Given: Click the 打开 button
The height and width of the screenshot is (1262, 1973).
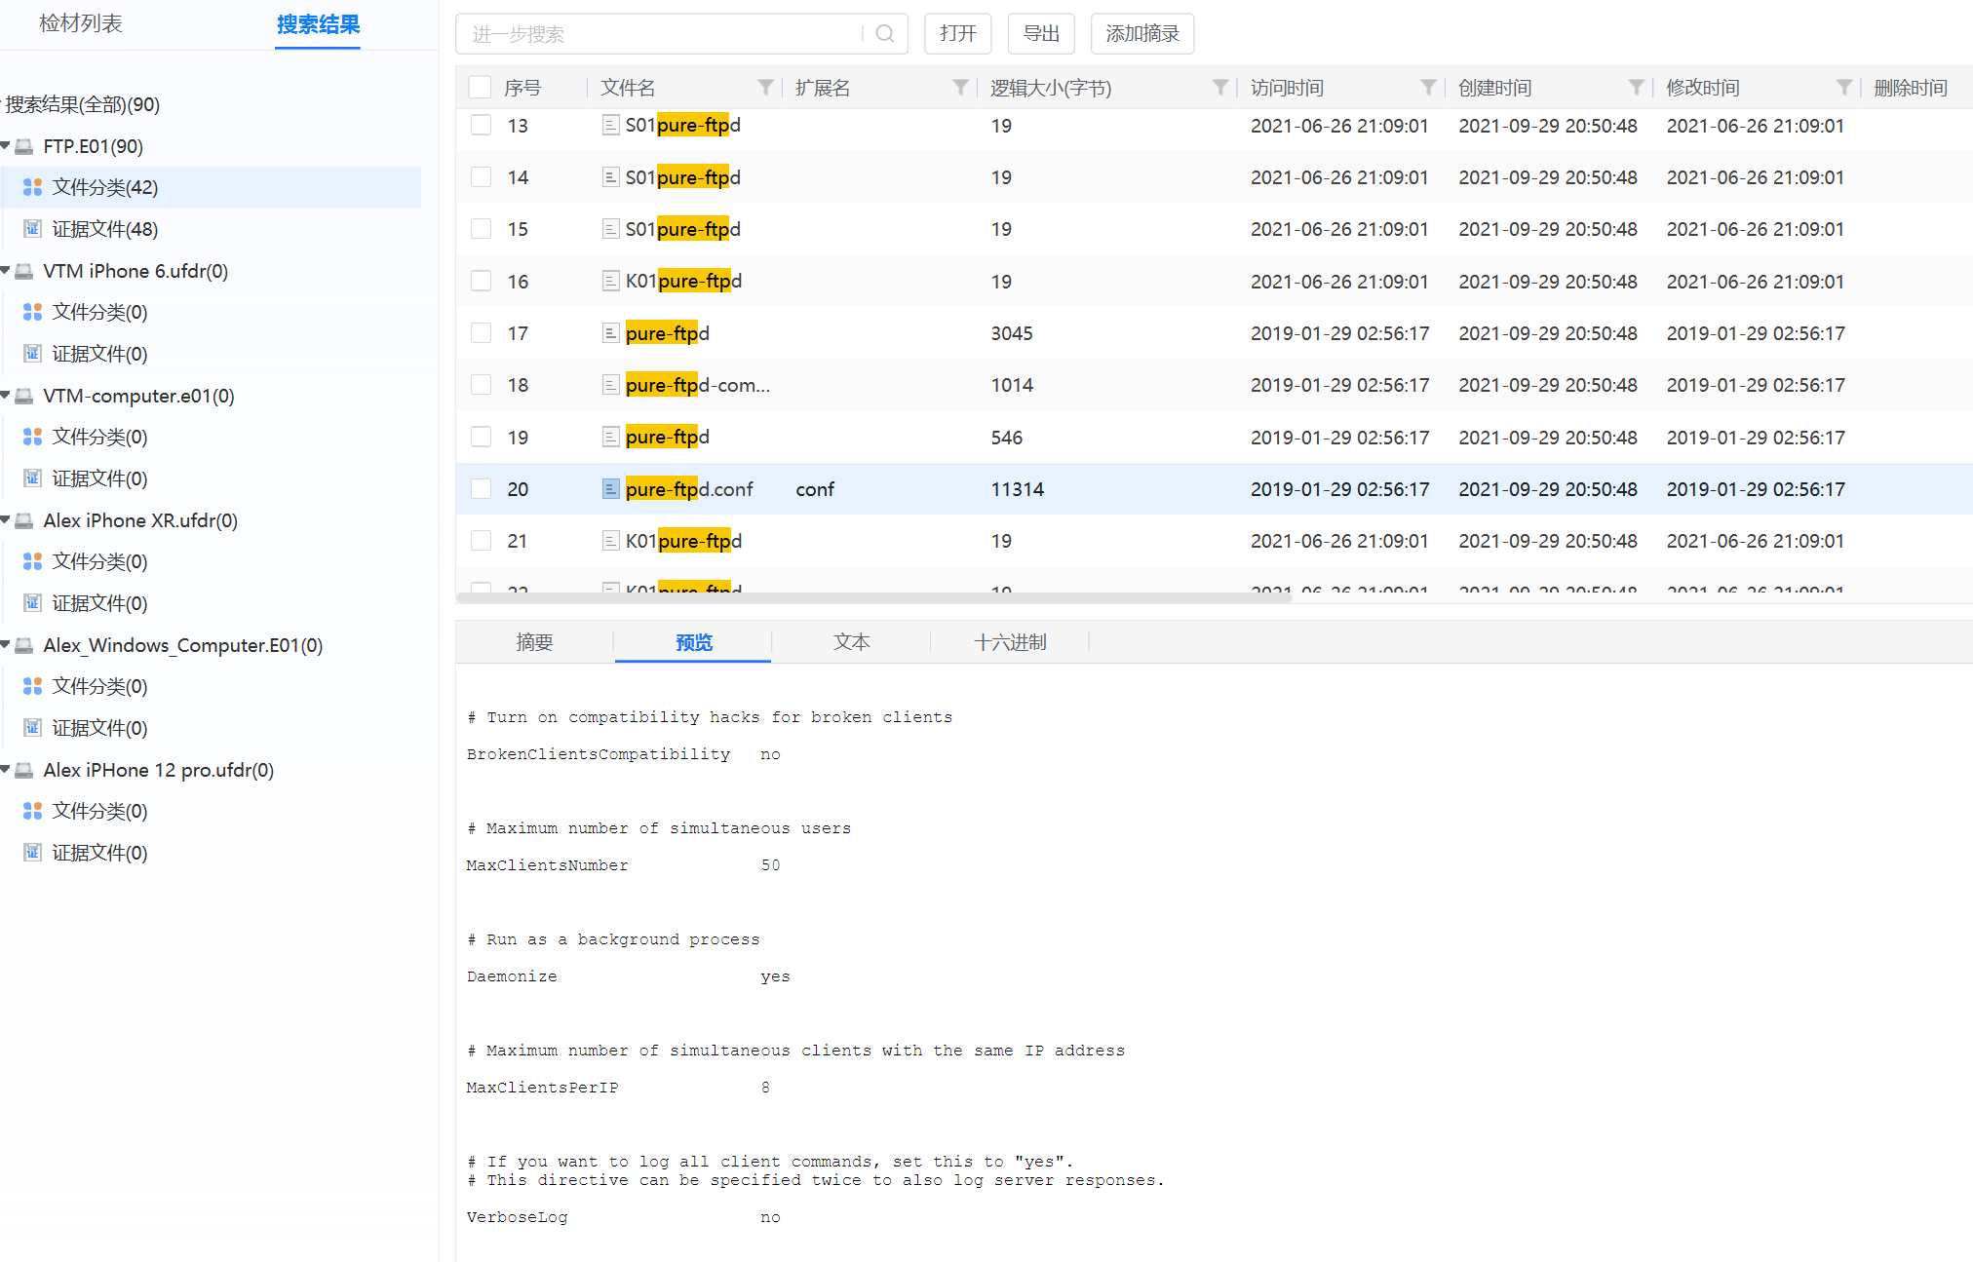Looking at the screenshot, I should click(958, 34).
